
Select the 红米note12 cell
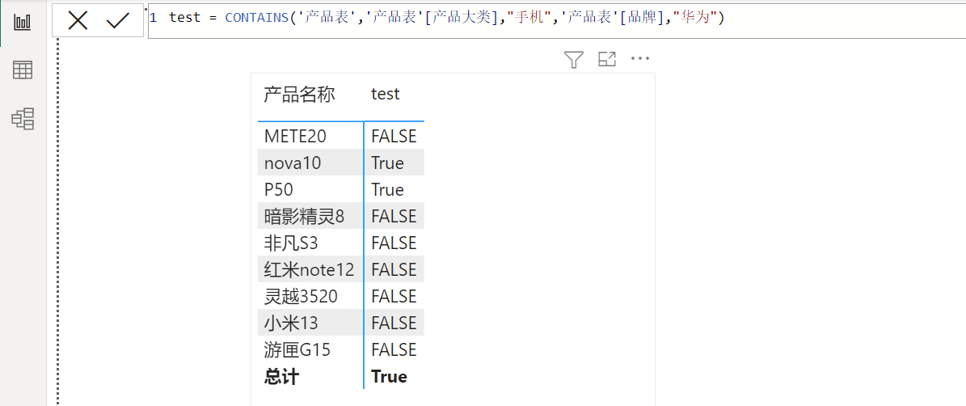coord(311,269)
